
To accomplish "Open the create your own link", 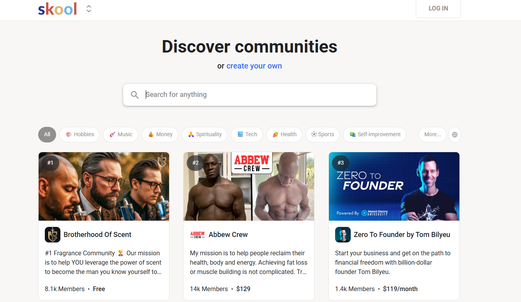I will tap(254, 66).
